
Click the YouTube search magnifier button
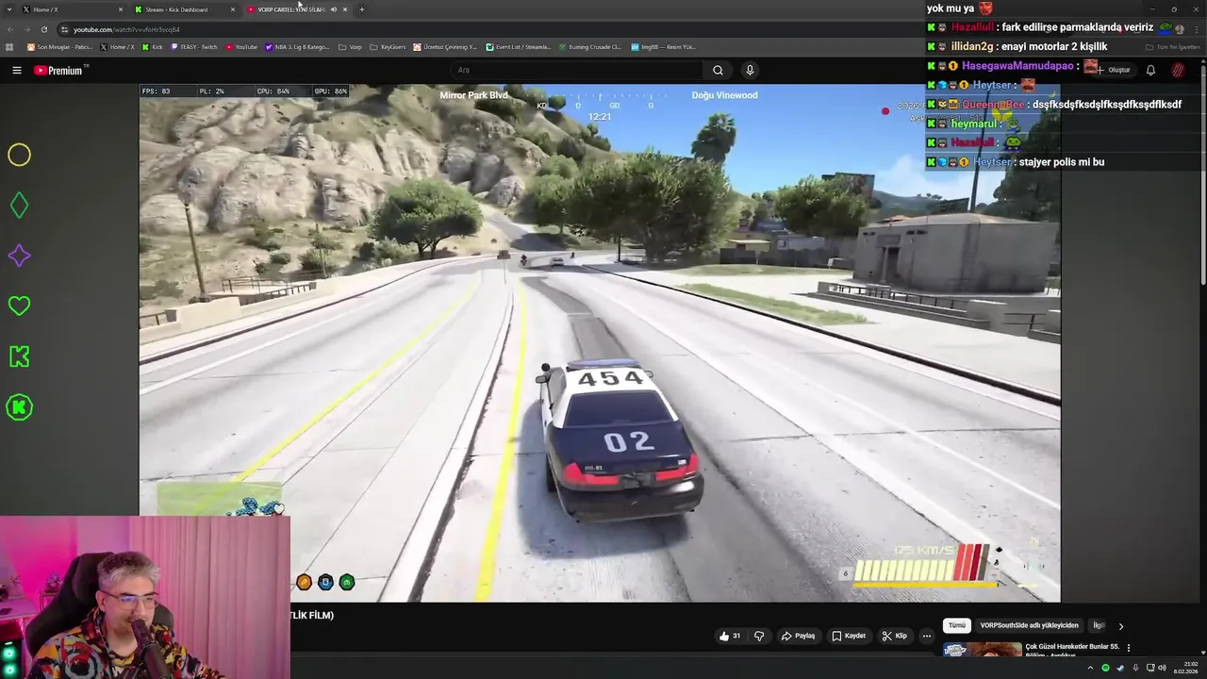pos(718,70)
